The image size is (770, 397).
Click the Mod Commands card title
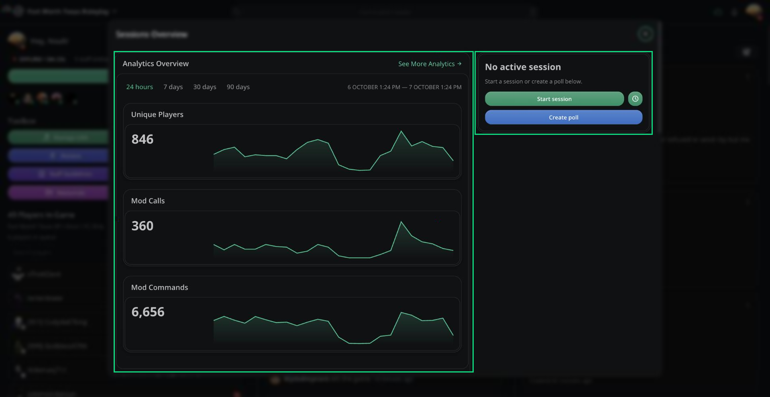[159, 287]
